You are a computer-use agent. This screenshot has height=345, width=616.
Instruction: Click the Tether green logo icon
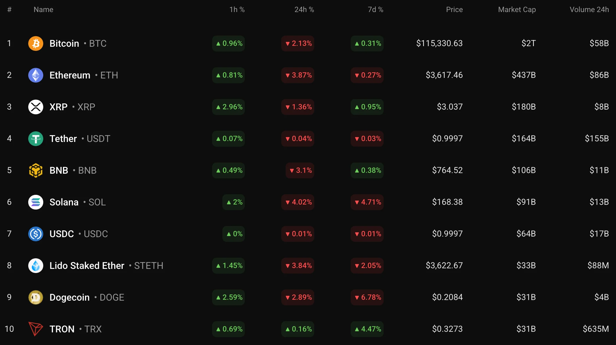[x=36, y=139]
